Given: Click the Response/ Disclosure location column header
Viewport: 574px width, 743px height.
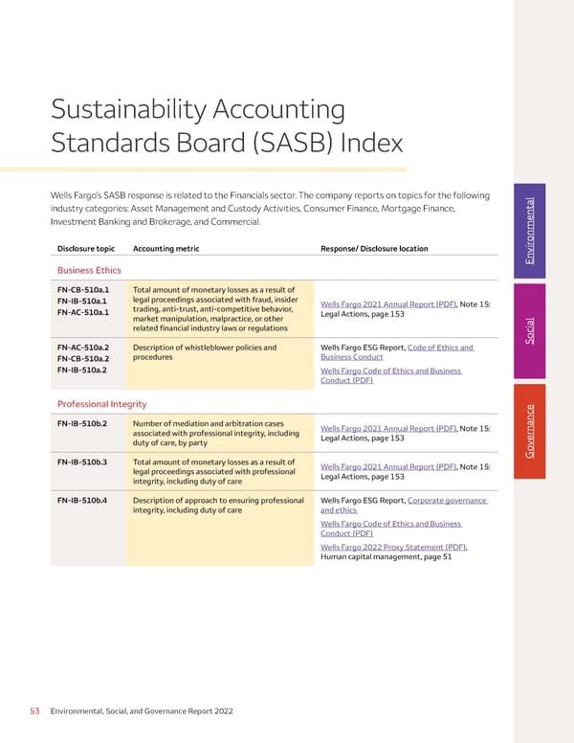Looking at the screenshot, I should 374,249.
